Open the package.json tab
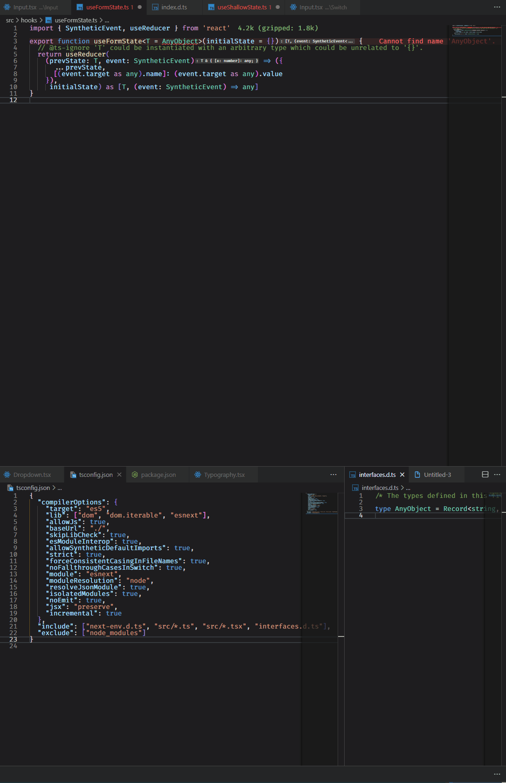Screen dimensions: 506x783 pyautogui.click(x=158, y=475)
